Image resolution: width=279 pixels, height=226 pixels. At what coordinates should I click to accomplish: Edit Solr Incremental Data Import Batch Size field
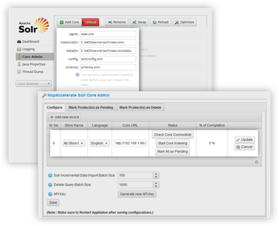135,175
